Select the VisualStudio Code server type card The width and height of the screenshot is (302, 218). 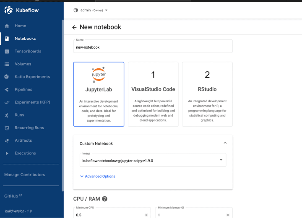pos(153,94)
